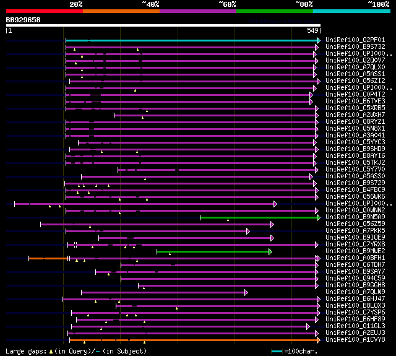Click the UniRef100_Q56WK6 label

(x=355, y=196)
